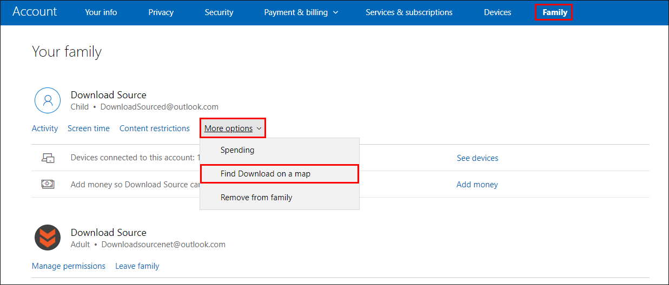
Task: Click the Add money link
Action: (x=477, y=185)
